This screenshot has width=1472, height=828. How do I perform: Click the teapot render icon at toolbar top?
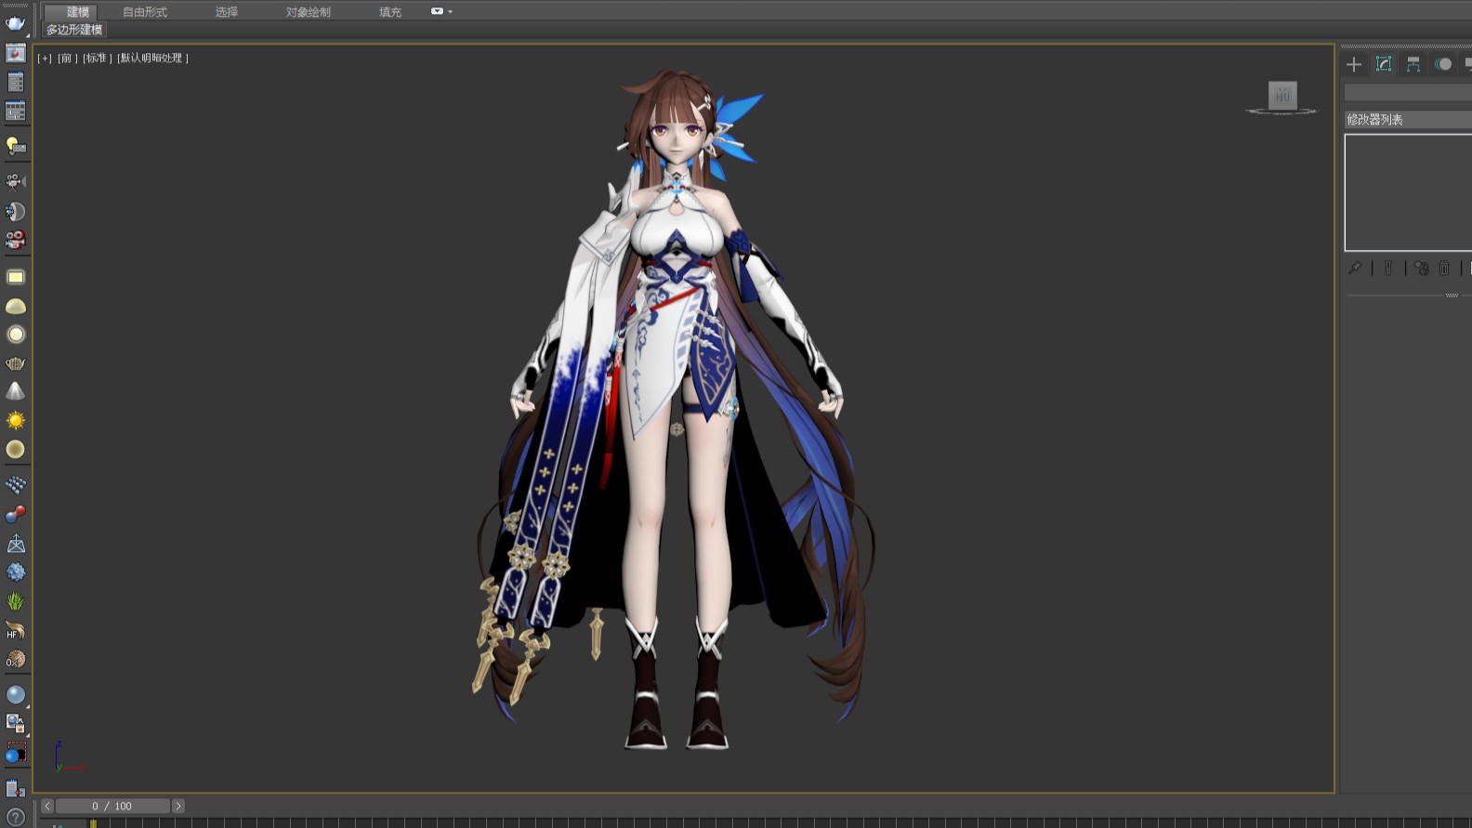(x=15, y=23)
